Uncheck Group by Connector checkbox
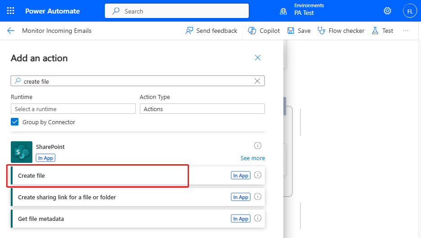421x238 pixels. [15, 122]
